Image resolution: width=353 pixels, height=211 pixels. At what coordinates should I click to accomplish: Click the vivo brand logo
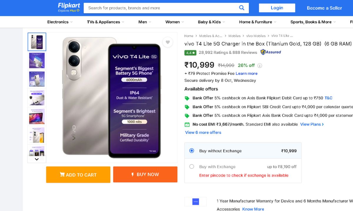[196, 202]
